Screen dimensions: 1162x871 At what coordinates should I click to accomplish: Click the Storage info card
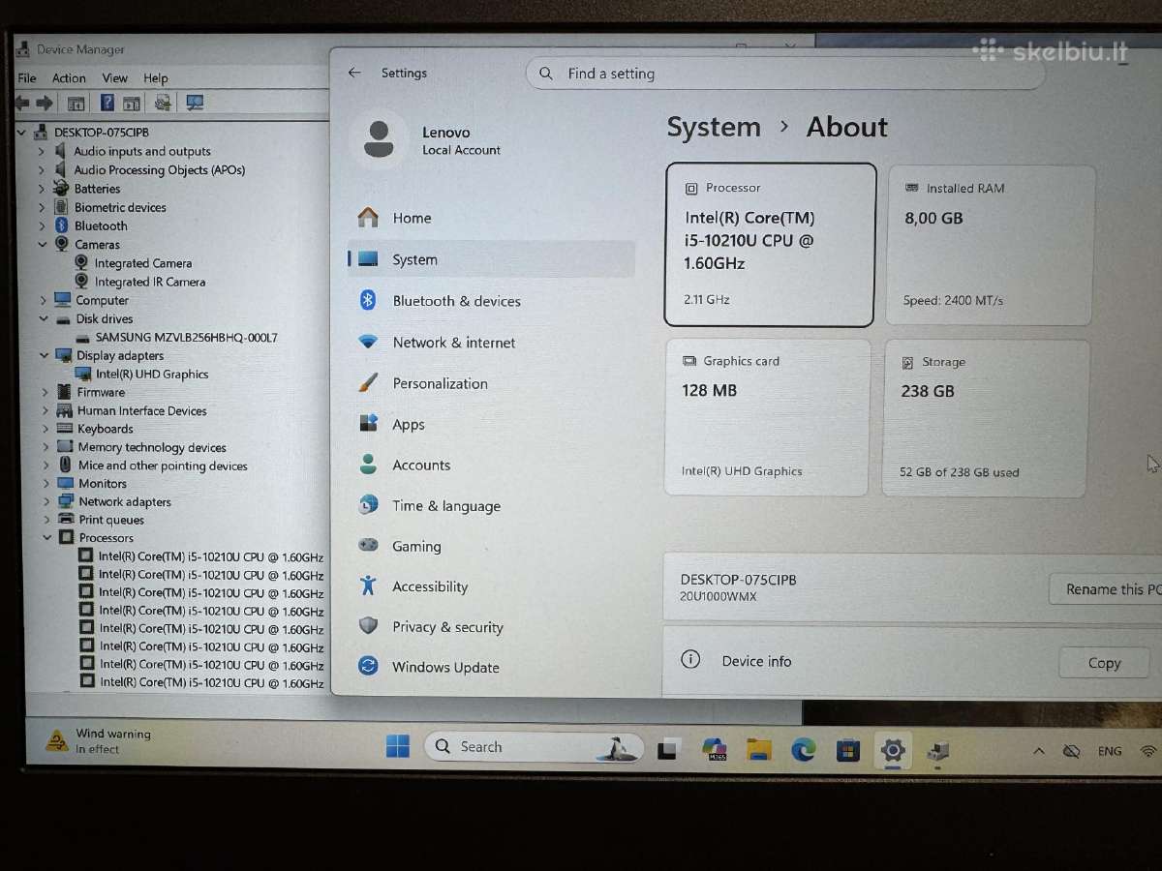[988, 418]
